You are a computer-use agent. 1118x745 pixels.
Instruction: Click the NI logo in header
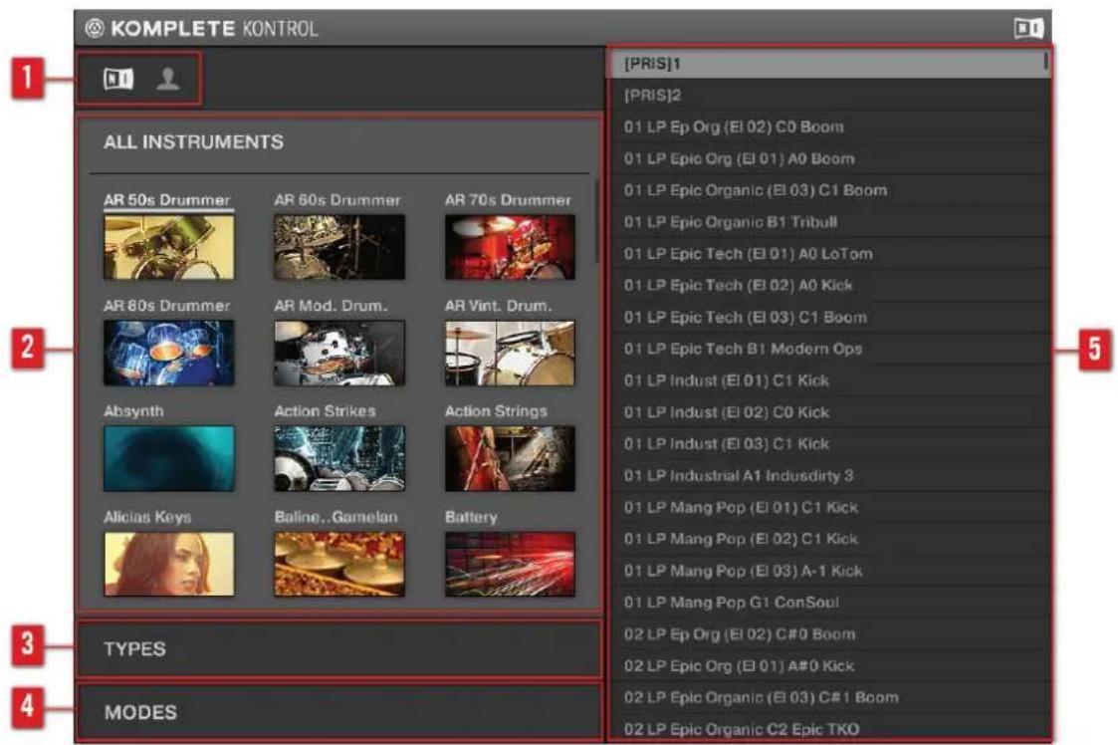[x=1028, y=28]
